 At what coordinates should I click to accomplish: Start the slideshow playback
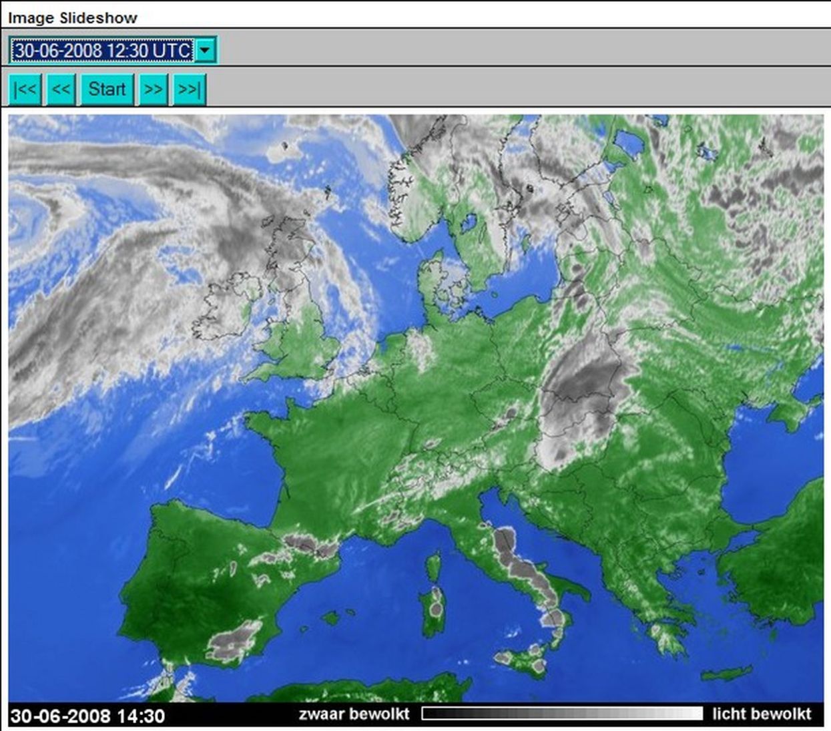click(107, 89)
